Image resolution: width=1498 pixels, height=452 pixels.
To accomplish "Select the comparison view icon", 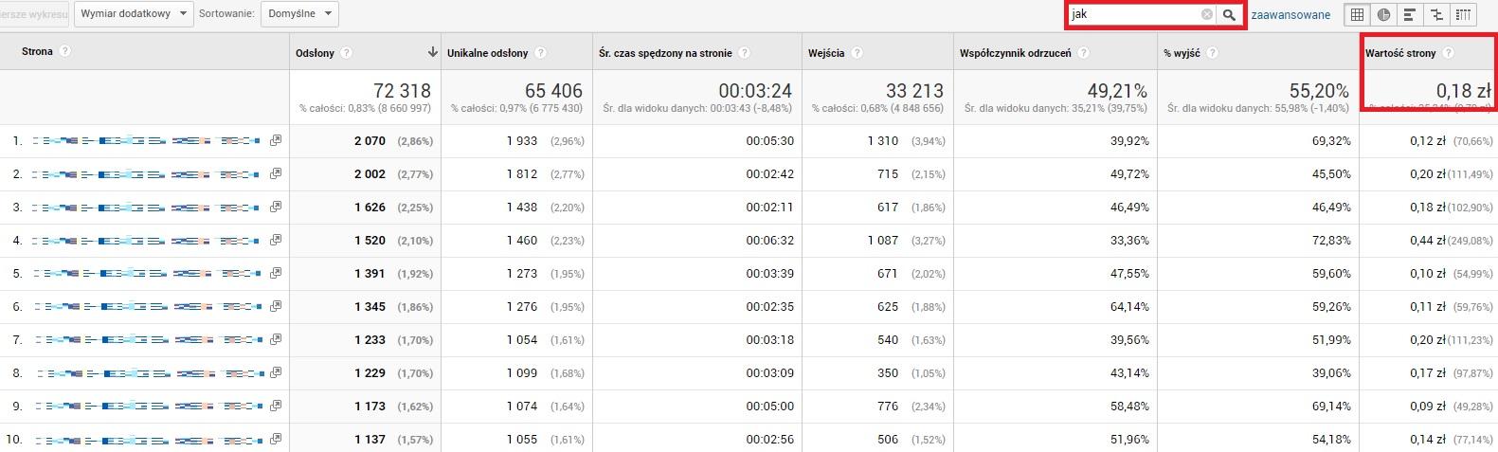I will pyautogui.click(x=1436, y=15).
